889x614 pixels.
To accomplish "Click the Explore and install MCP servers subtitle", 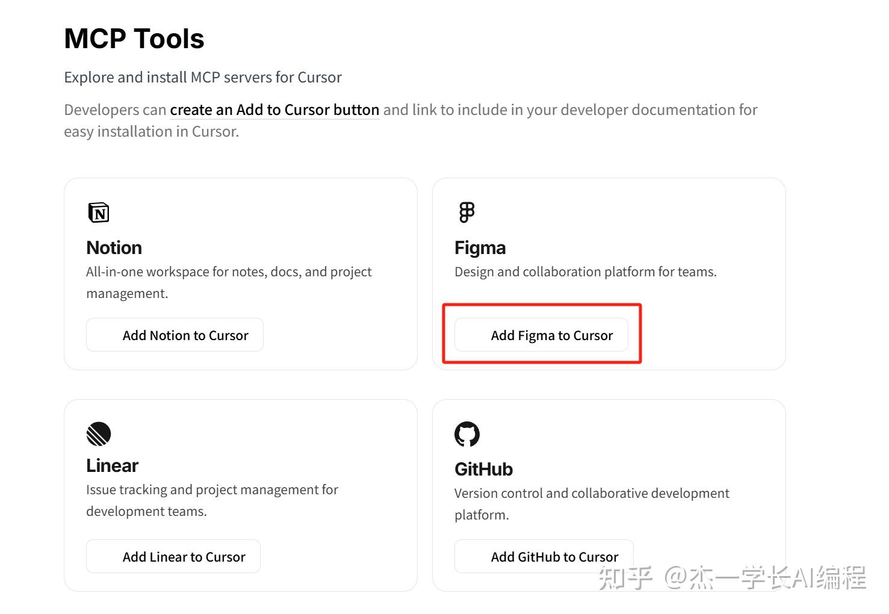I will click(x=203, y=78).
